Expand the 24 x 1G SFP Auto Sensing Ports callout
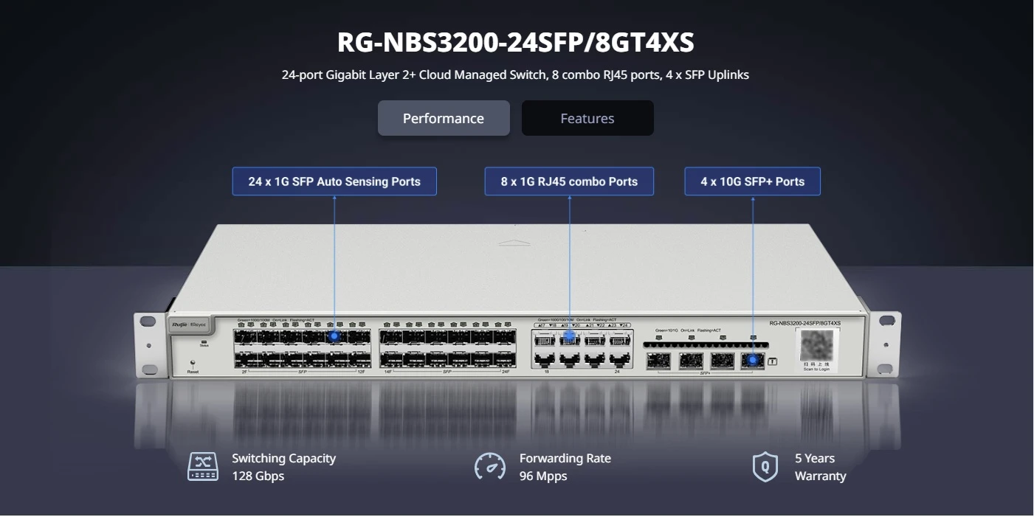Image resolution: width=1034 pixels, height=517 pixels. point(334,181)
